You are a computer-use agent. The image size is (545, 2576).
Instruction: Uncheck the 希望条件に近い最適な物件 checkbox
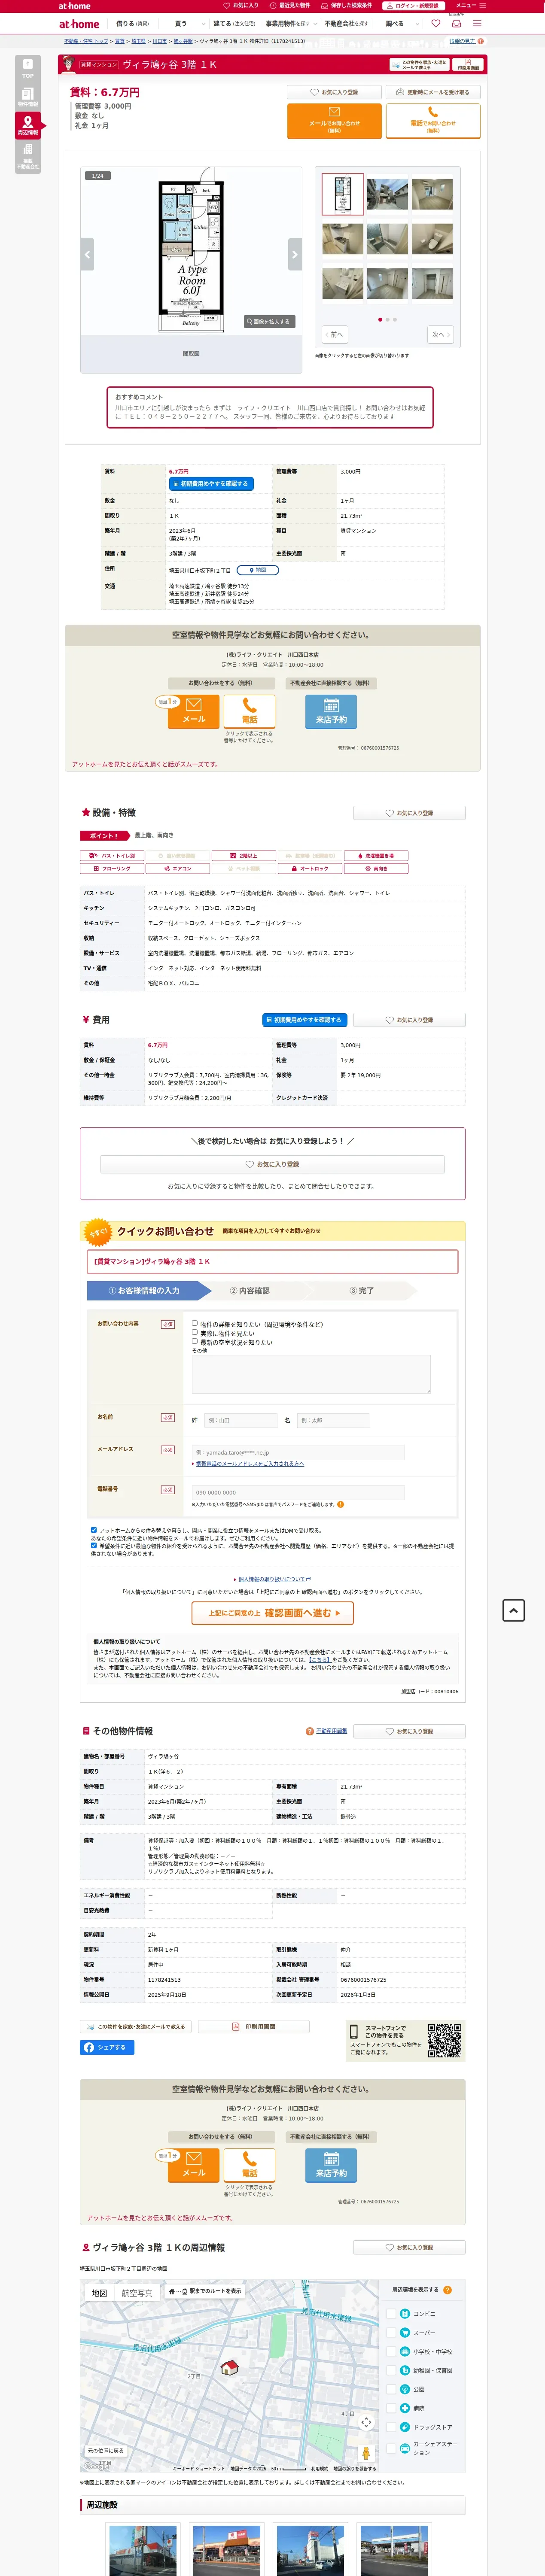pyautogui.click(x=94, y=1545)
